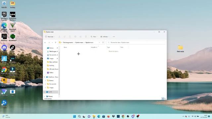
Task: Expand Bureau folder under OneDrive
Action: click(x=45, y=81)
